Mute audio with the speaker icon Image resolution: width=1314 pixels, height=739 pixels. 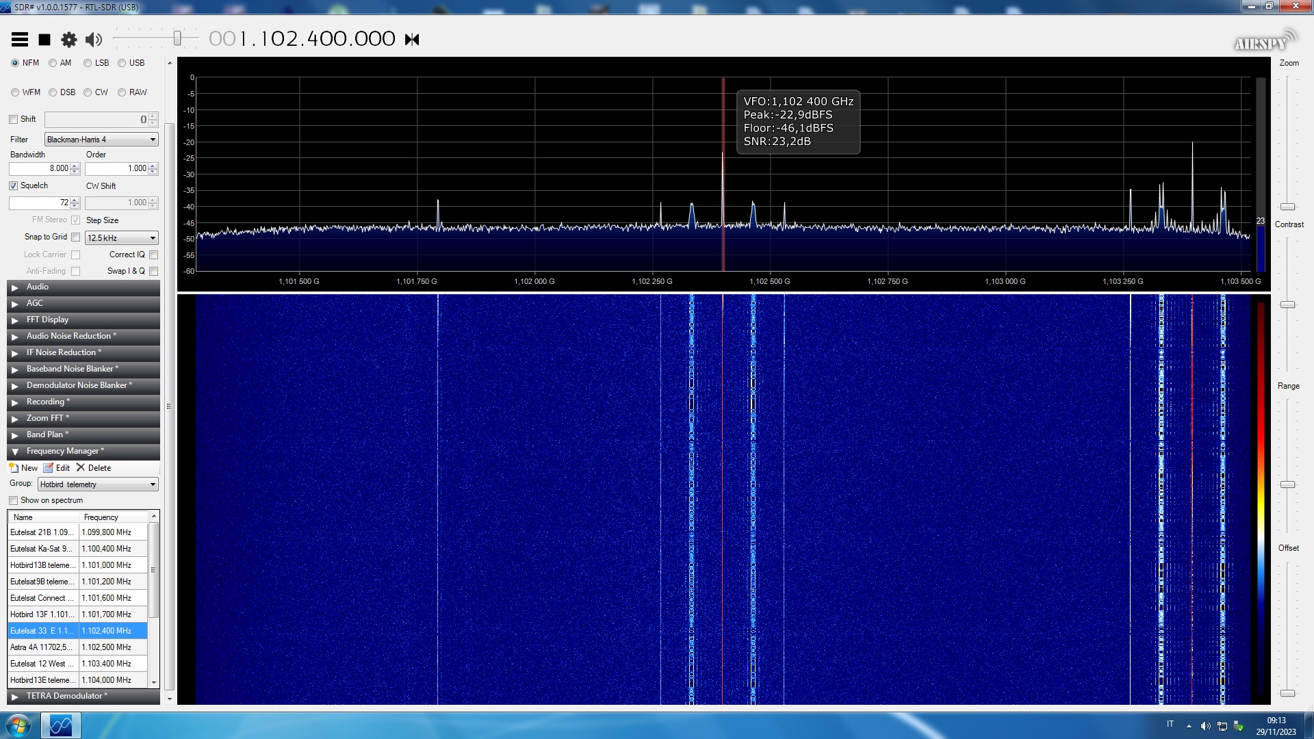(94, 40)
